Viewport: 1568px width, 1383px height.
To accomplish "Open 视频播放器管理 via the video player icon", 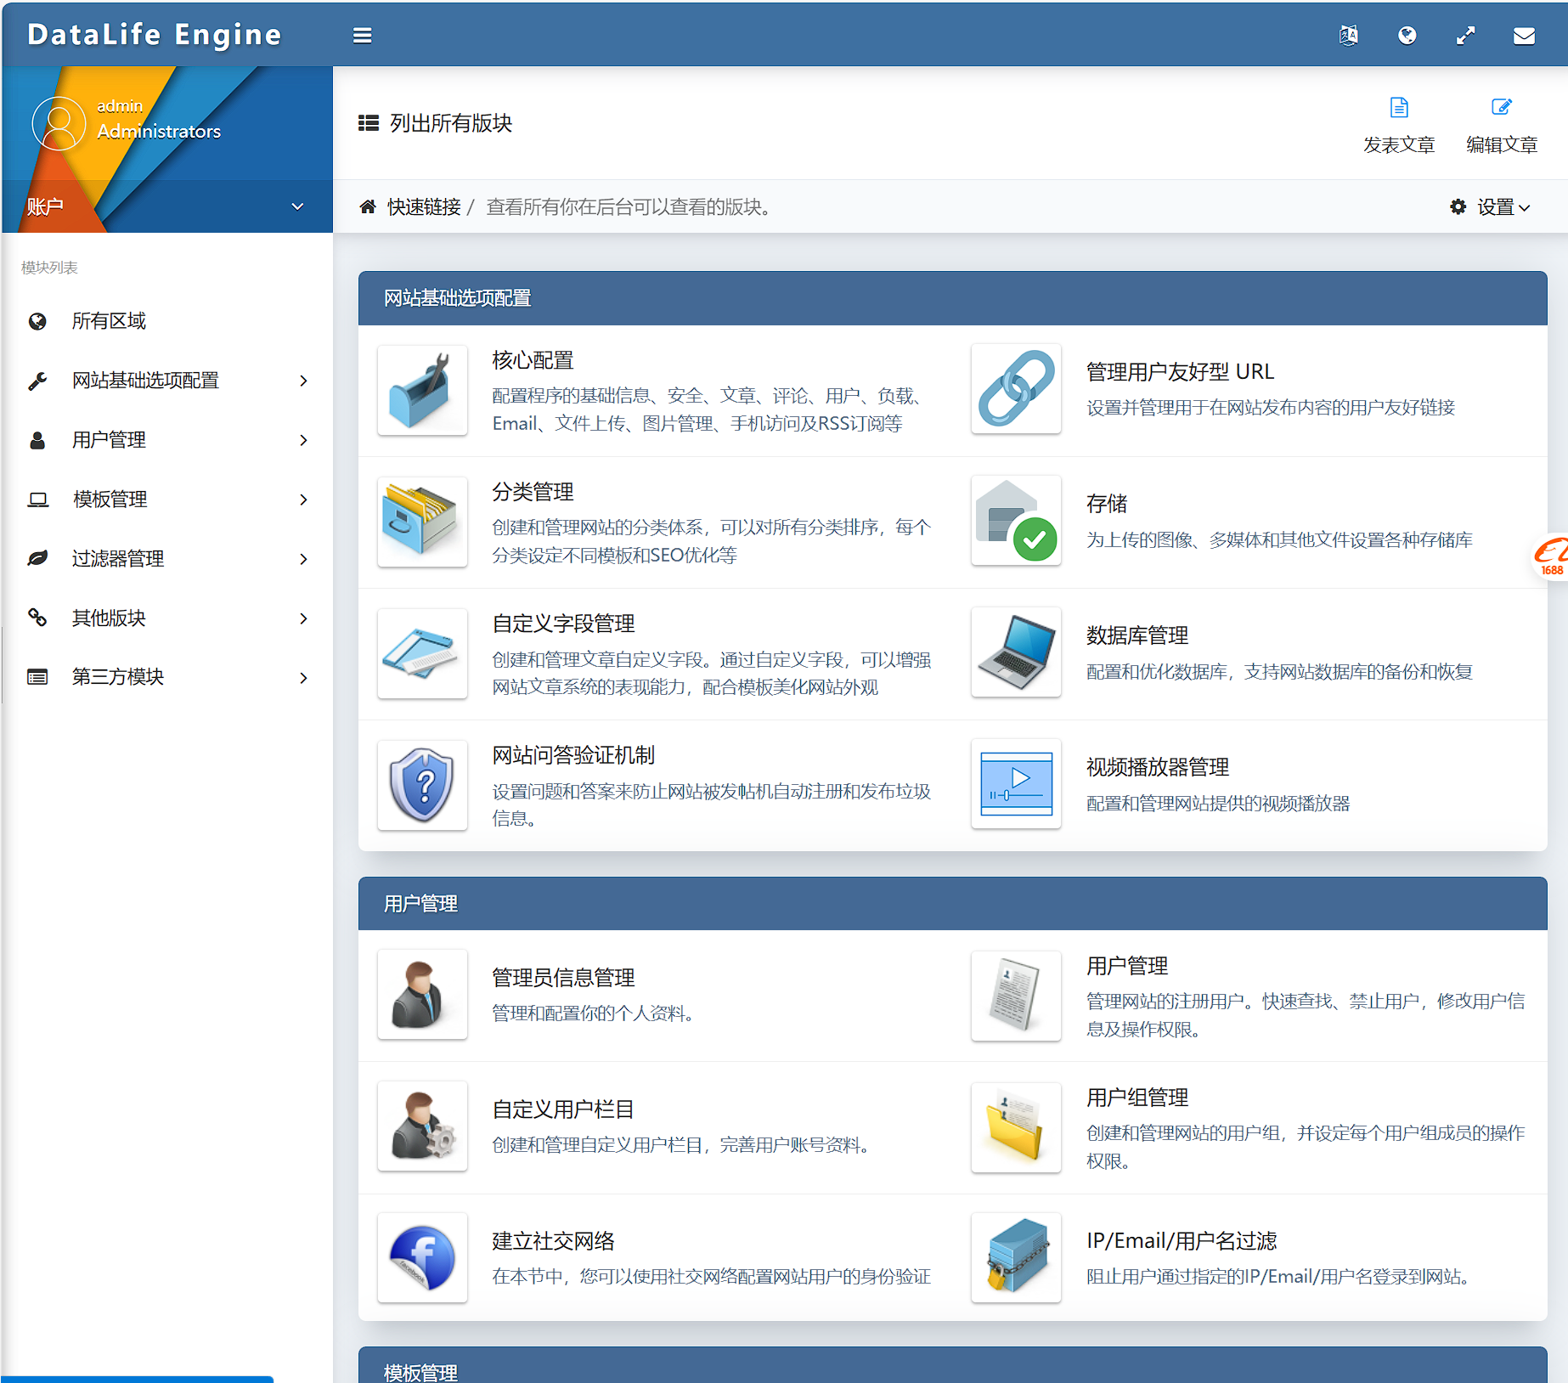I will click(x=1016, y=783).
